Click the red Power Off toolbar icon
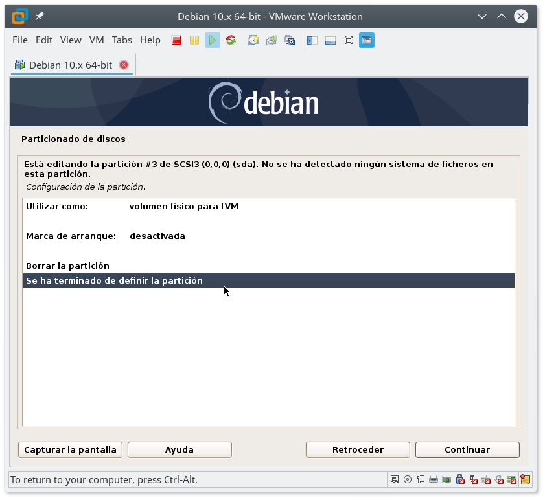 pyautogui.click(x=176, y=40)
